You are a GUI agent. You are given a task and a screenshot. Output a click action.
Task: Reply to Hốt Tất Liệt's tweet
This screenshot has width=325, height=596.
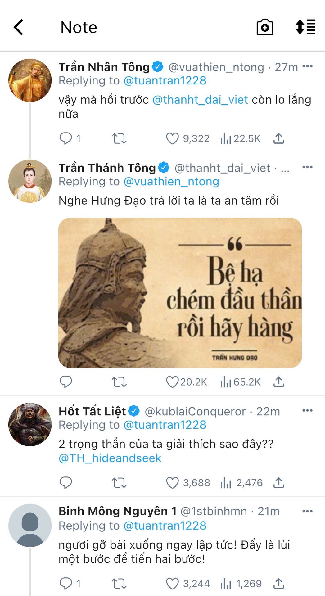(65, 483)
